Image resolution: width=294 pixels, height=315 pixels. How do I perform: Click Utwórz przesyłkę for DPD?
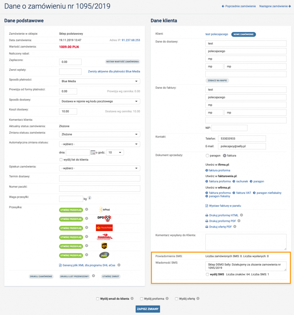(x=71, y=219)
